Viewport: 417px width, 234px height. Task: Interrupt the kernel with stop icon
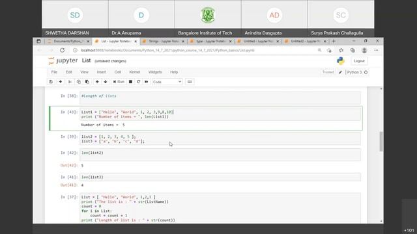[130, 82]
